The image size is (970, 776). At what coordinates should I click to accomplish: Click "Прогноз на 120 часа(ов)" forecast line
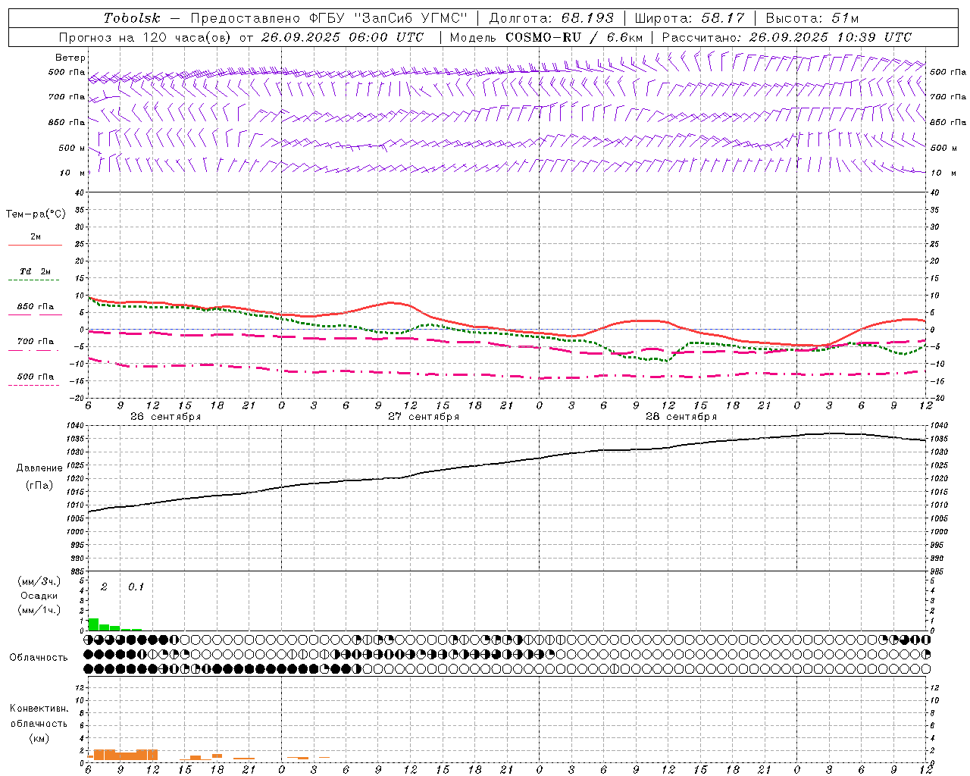pos(146,37)
